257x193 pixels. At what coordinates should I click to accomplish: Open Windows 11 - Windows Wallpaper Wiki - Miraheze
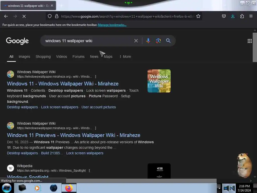click(x=63, y=84)
